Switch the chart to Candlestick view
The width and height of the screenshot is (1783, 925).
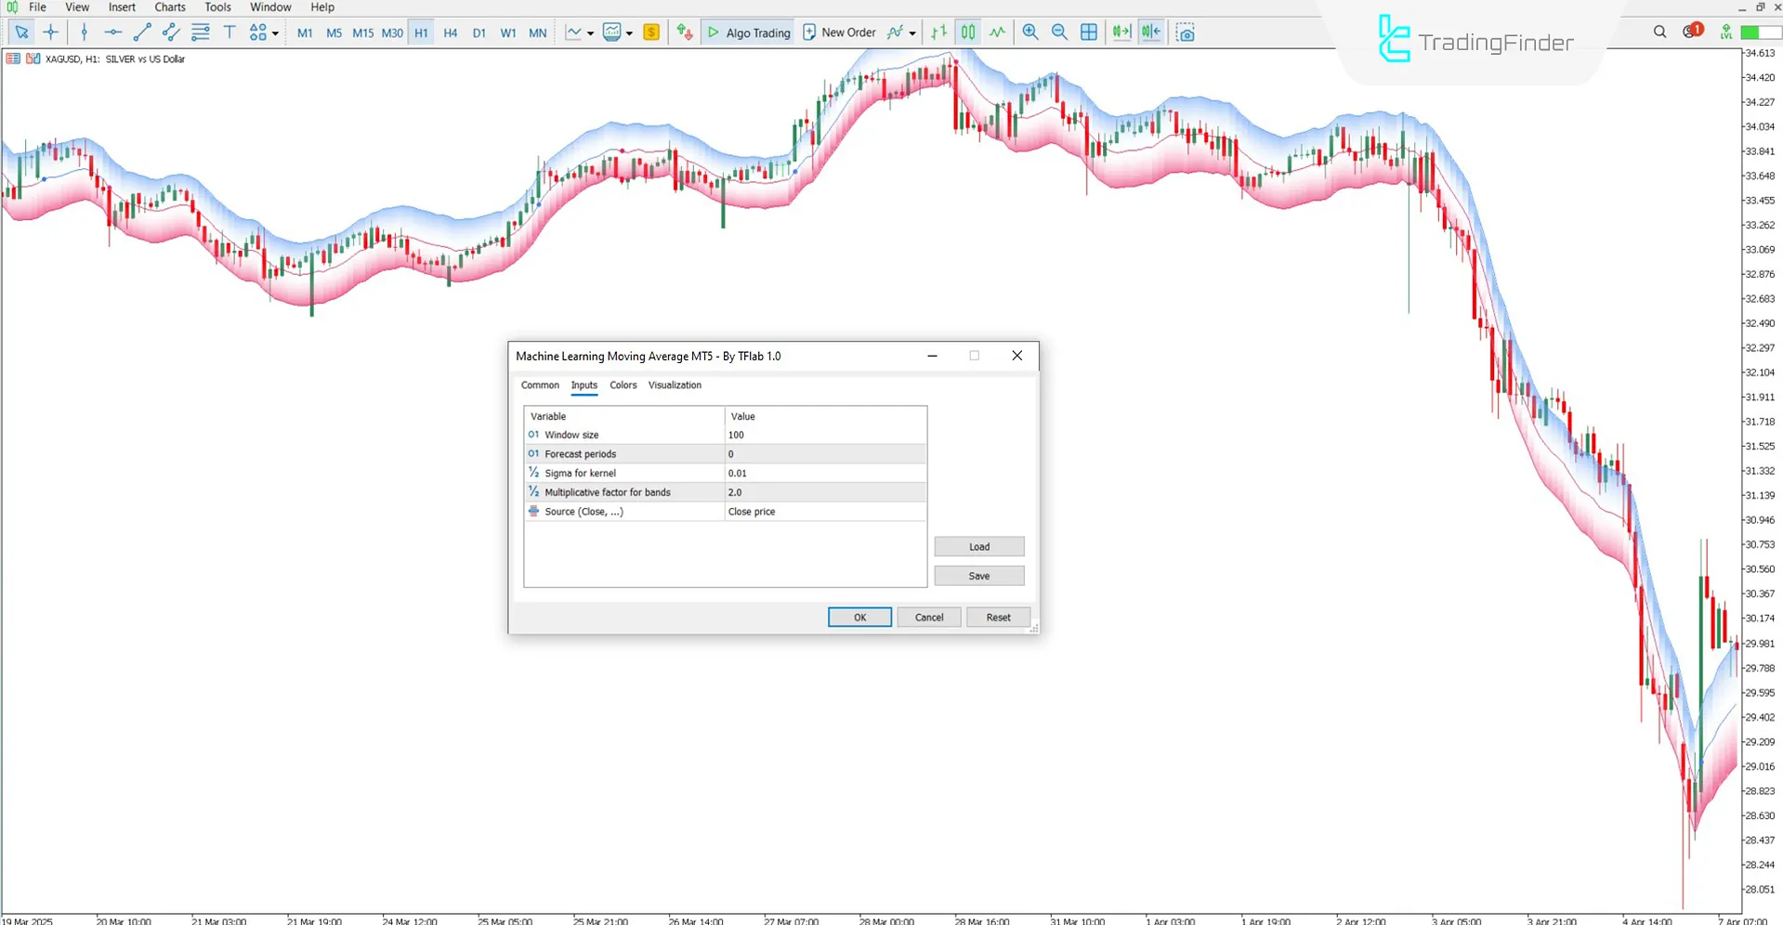pyautogui.click(x=966, y=32)
